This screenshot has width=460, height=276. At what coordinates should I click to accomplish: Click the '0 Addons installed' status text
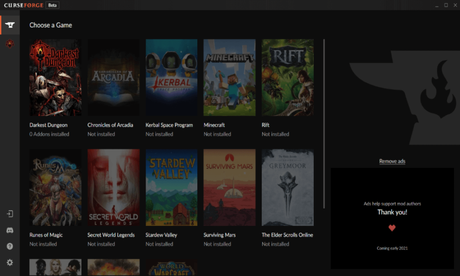click(49, 134)
